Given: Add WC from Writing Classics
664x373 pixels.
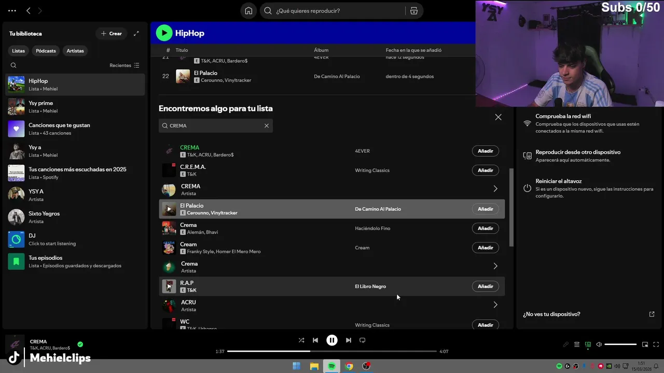Looking at the screenshot, I should point(486,325).
